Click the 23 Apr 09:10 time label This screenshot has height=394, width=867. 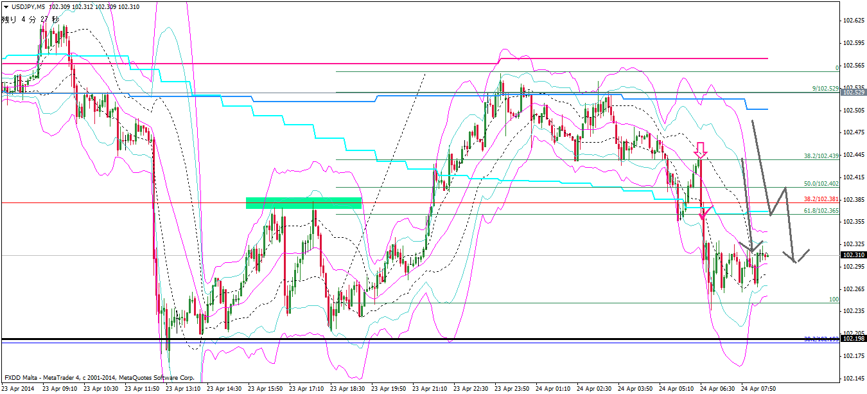coord(60,389)
